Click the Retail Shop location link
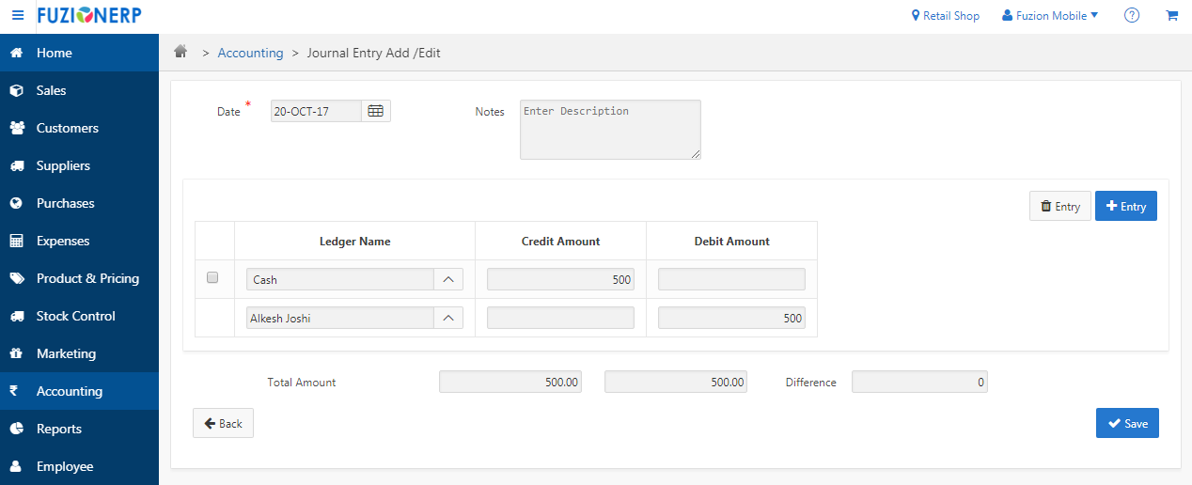Viewport: 1192px width, 485px height. tap(946, 16)
